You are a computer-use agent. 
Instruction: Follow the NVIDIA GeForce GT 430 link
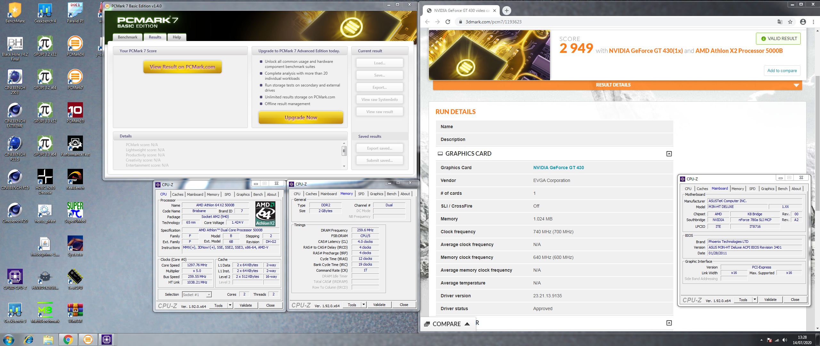click(x=558, y=168)
